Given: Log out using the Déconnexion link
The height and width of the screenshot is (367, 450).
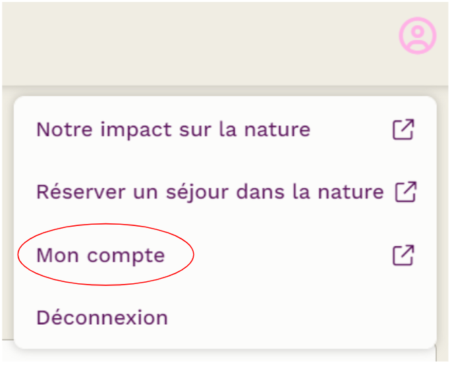Looking at the screenshot, I should click(102, 318).
